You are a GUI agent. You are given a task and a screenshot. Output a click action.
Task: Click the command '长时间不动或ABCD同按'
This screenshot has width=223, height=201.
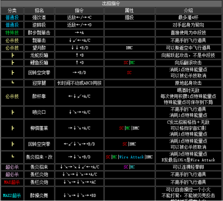79,83
